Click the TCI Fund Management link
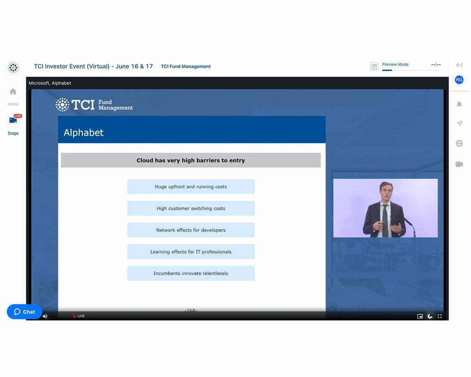The height and width of the screenshot is (377, 471). (186, 66)
